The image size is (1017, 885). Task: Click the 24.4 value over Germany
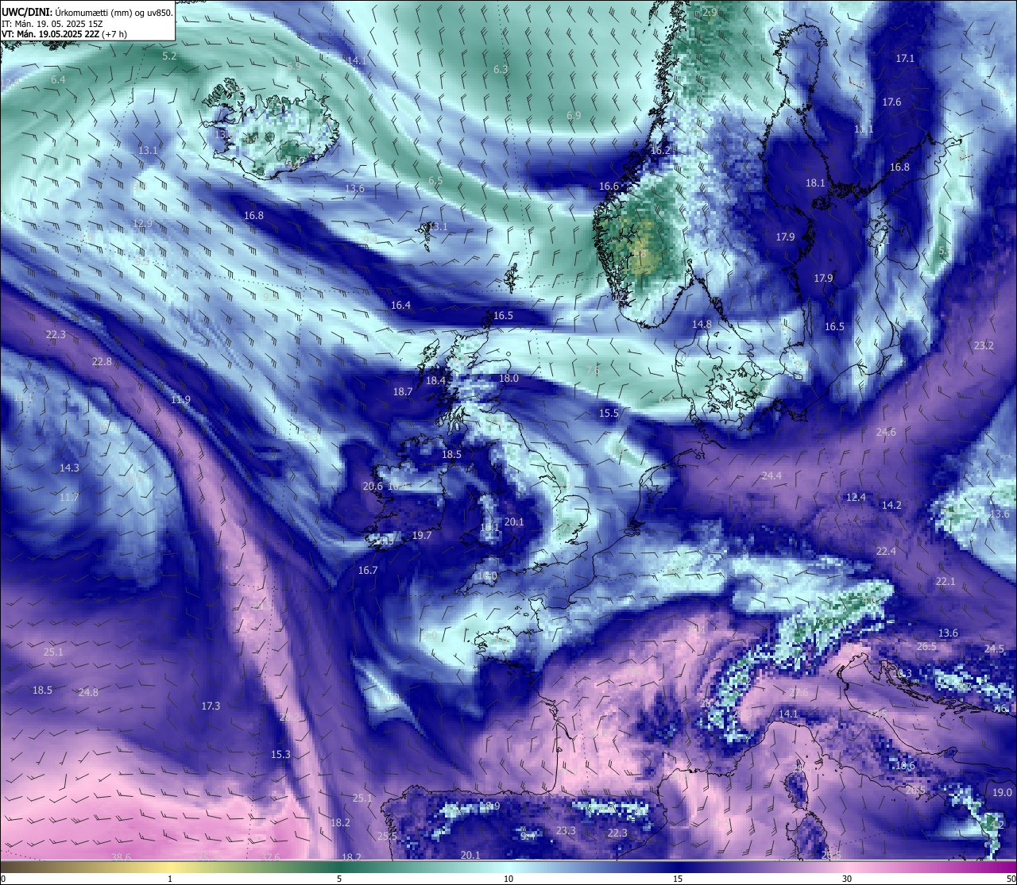[x=771, y=475]
